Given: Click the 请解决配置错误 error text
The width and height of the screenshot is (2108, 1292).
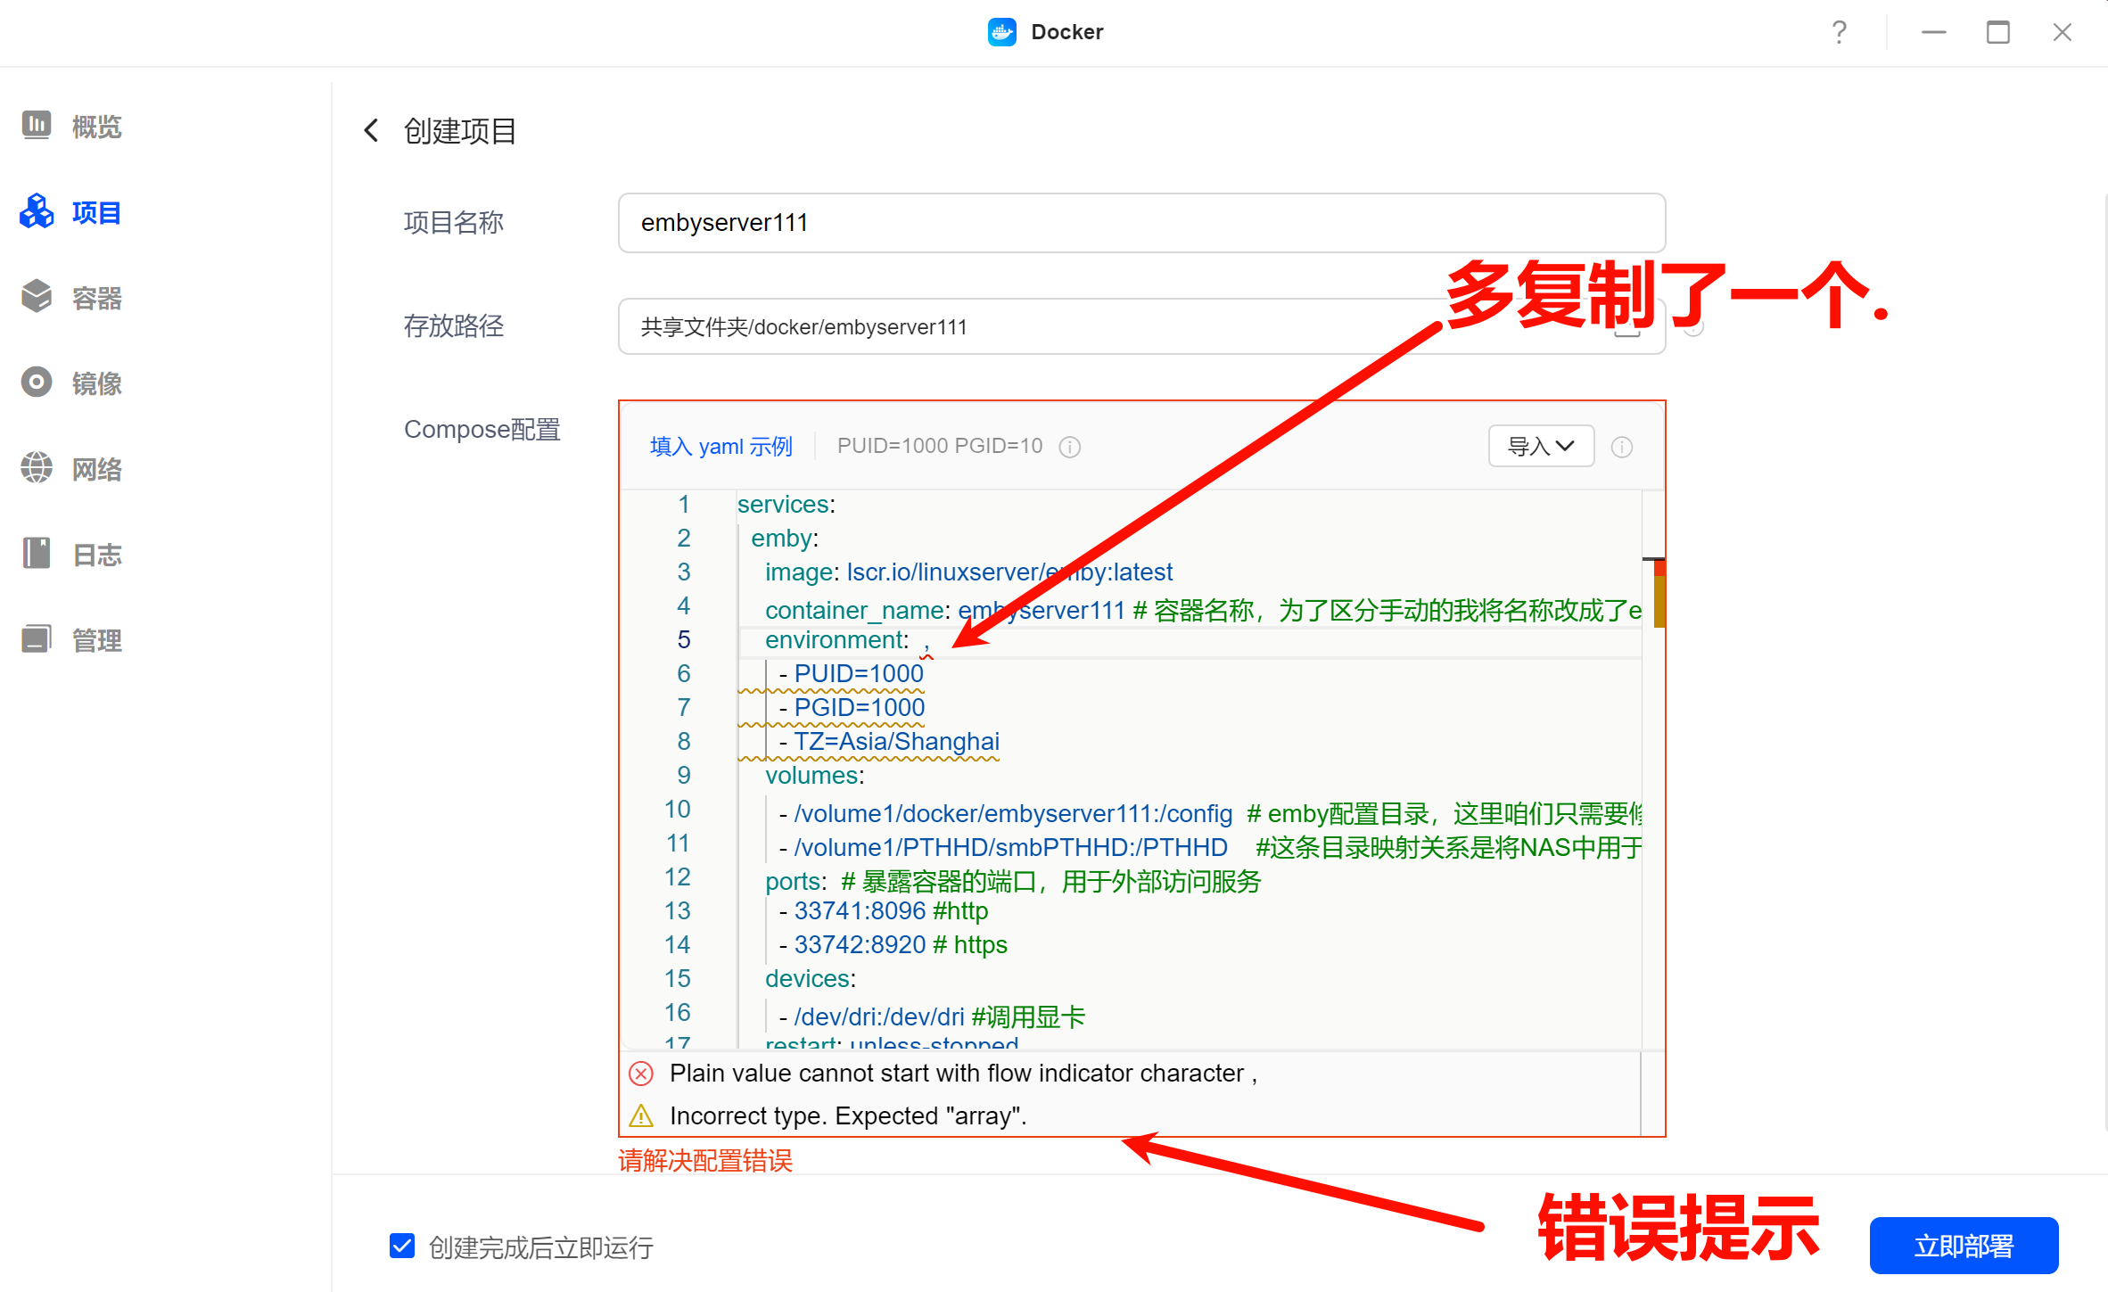Looking at the screenshot, I should [704, 1161].
